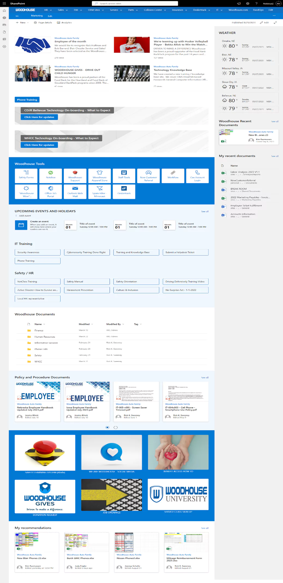Click the Dealertrack tool tile

[x=124, y=191]
